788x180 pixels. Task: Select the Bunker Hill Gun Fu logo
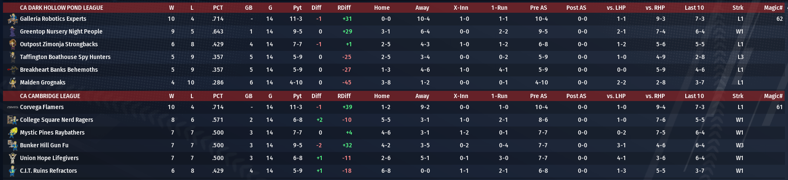click(12, 145)
